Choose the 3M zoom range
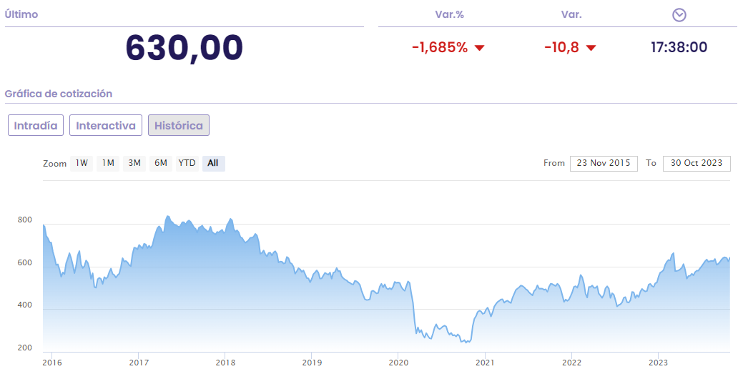Screen dimensions: 743x379 134,163
